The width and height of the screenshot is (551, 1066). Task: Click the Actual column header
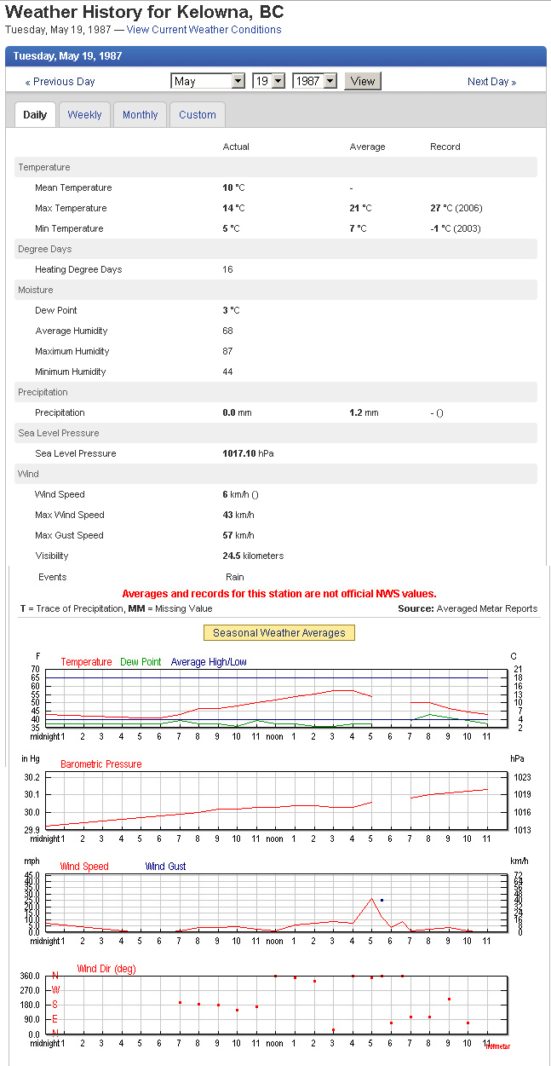coord(236,147)
